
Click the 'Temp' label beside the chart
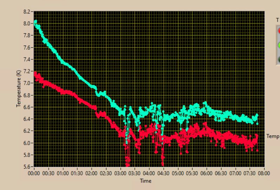pyautogui.click(x=273, y=136)
